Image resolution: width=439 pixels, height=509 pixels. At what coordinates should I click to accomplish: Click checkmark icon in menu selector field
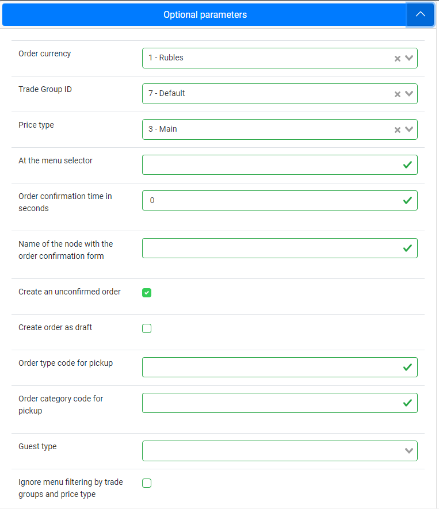pos(407,165)
